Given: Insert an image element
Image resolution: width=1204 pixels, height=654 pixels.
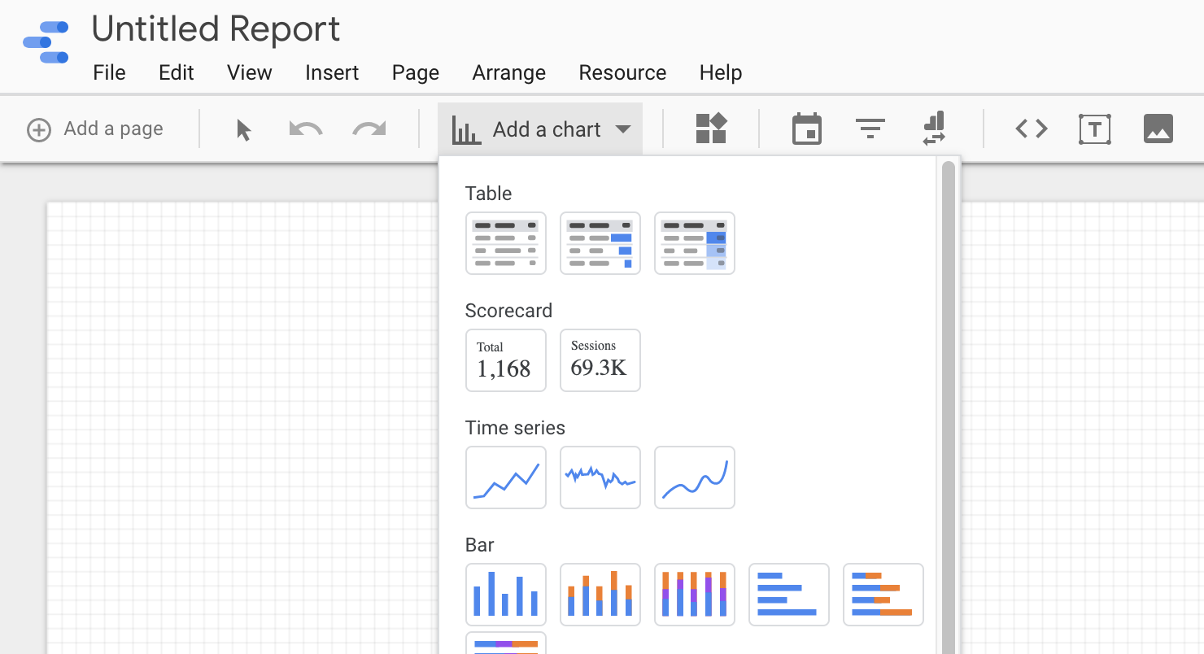Looking at the screenshot, I should click(1158, 129).
